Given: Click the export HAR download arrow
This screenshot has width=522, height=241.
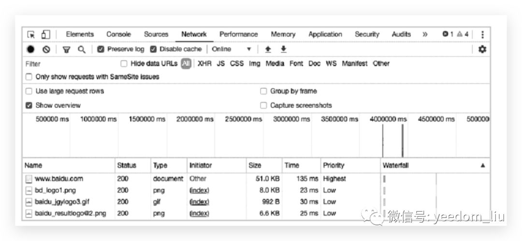Looking at the screenshot, I should click(284, 49).
